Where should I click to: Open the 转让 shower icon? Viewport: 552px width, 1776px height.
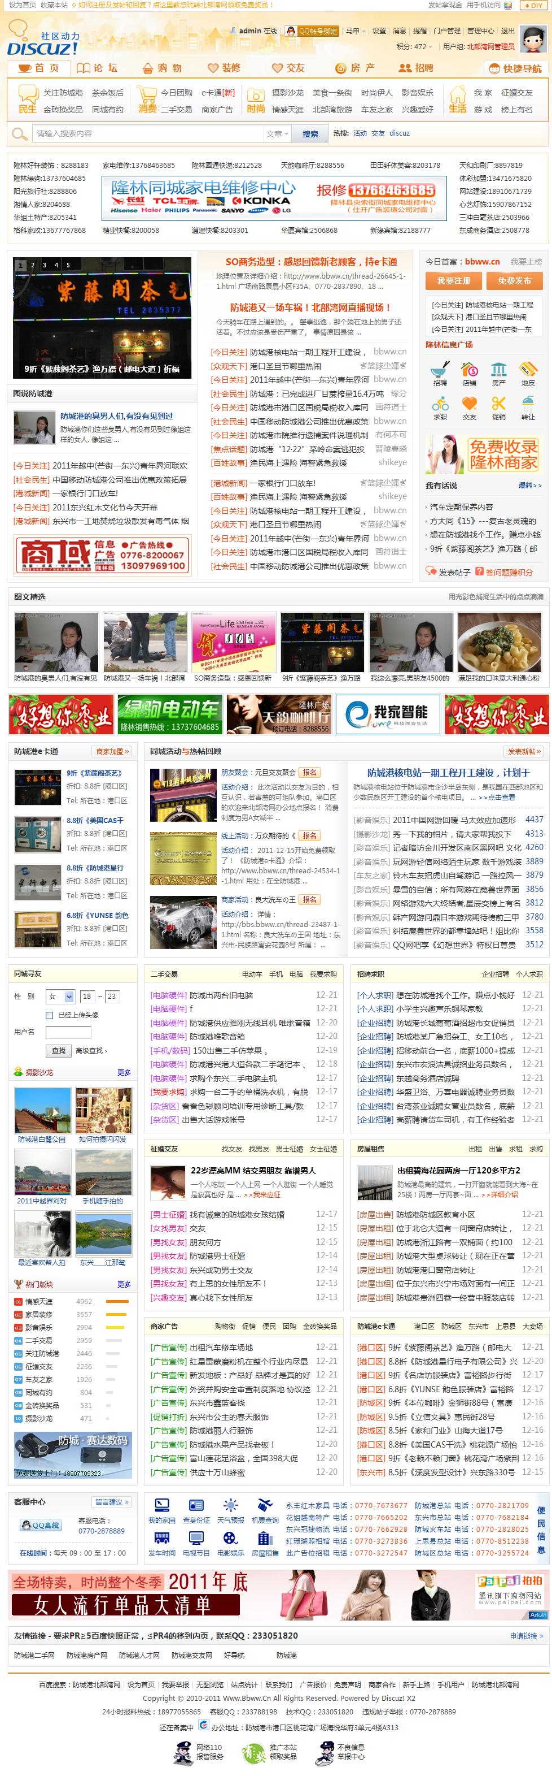[x=528, y=402]
